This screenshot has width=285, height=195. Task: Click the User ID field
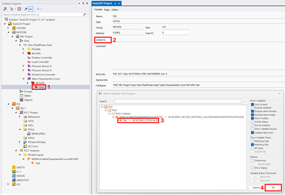[176, 33]
